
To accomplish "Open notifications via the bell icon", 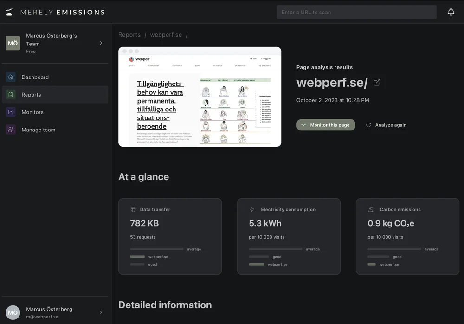I will 451,12.
